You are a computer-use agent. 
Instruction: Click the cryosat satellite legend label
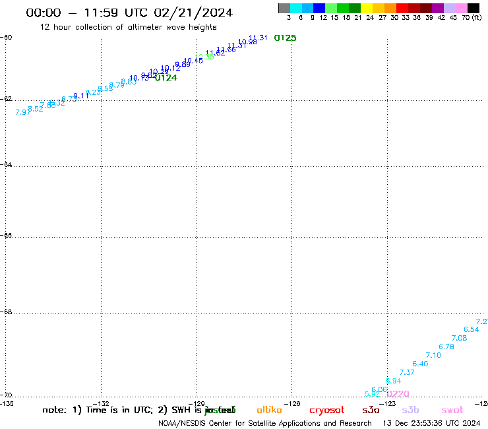click(327, 411)
